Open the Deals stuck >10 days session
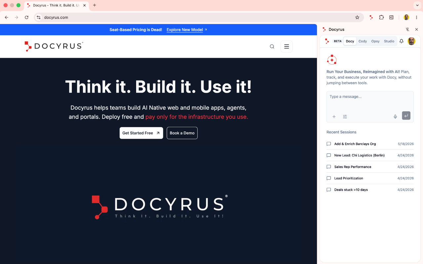 370,190
